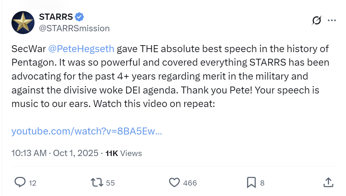Click the reply count of 12

click(32, 183)
